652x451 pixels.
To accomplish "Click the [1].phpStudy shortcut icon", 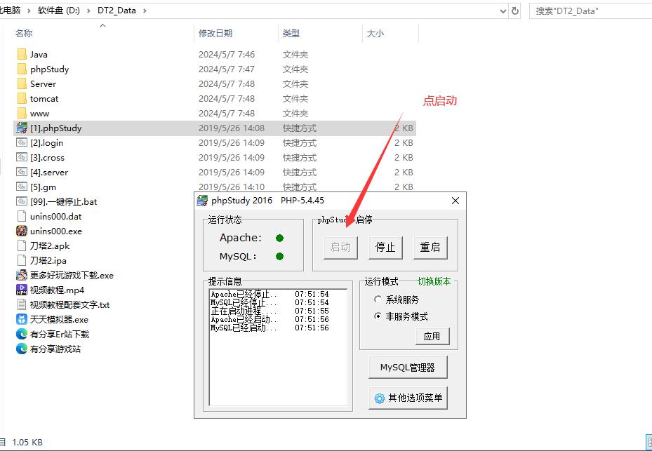I will point(22,128).
